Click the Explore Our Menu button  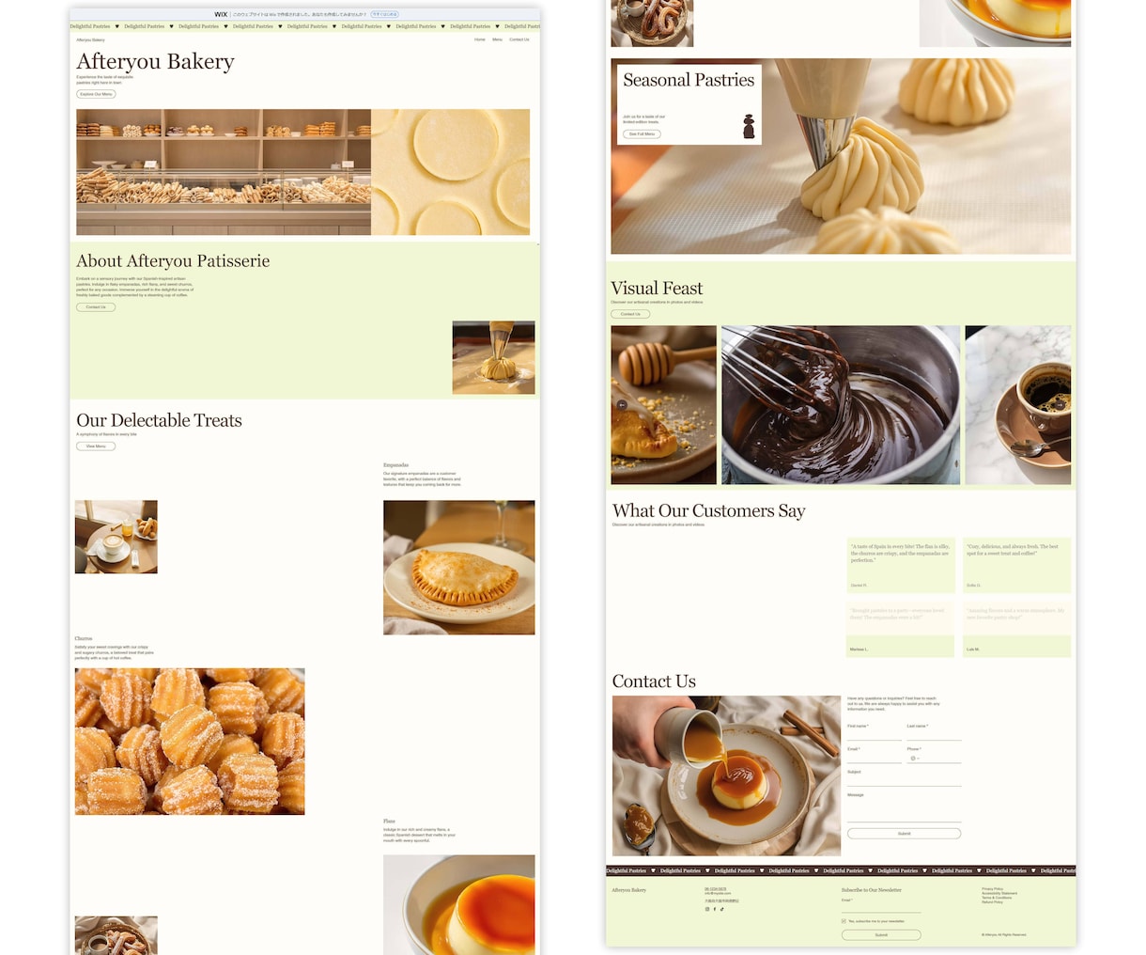(96, 94)
